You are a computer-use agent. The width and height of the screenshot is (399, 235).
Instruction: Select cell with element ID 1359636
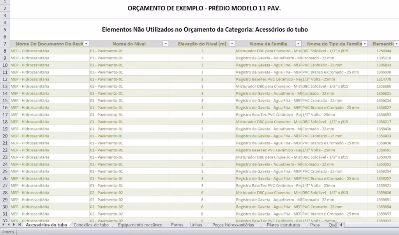point(383,193)
